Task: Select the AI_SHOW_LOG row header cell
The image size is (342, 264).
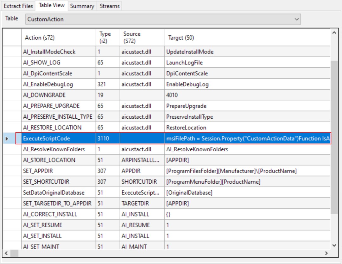Action: 12,63
